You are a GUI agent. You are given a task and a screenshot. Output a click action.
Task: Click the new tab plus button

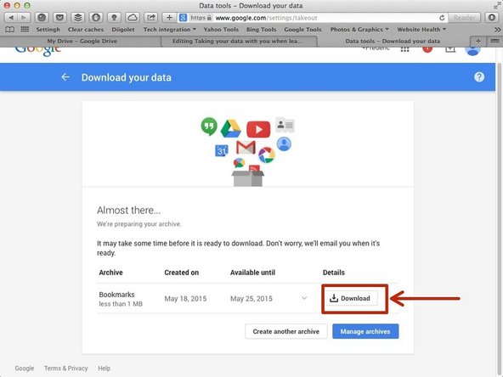[x=478, y=41]
